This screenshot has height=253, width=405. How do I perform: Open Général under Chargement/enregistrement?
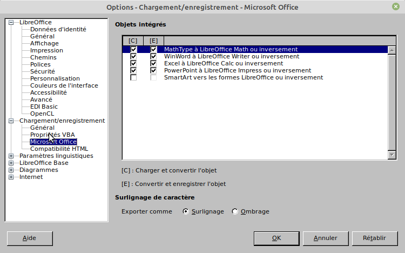coord(42,128)
